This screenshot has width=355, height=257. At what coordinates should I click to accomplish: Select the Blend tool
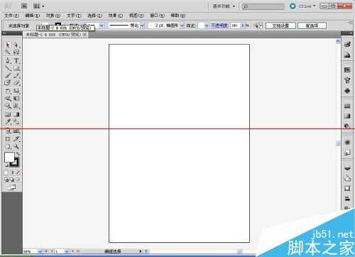pos(16,122)
